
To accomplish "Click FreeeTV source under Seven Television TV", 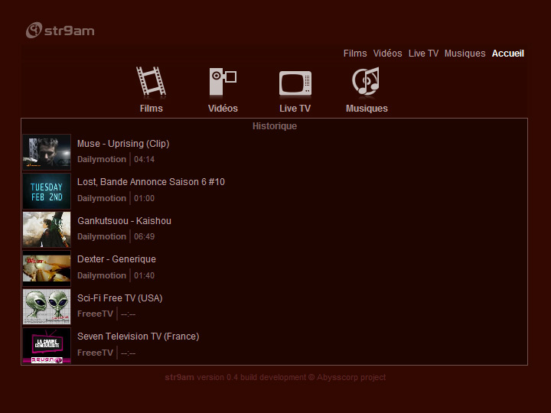I will 95,353.
